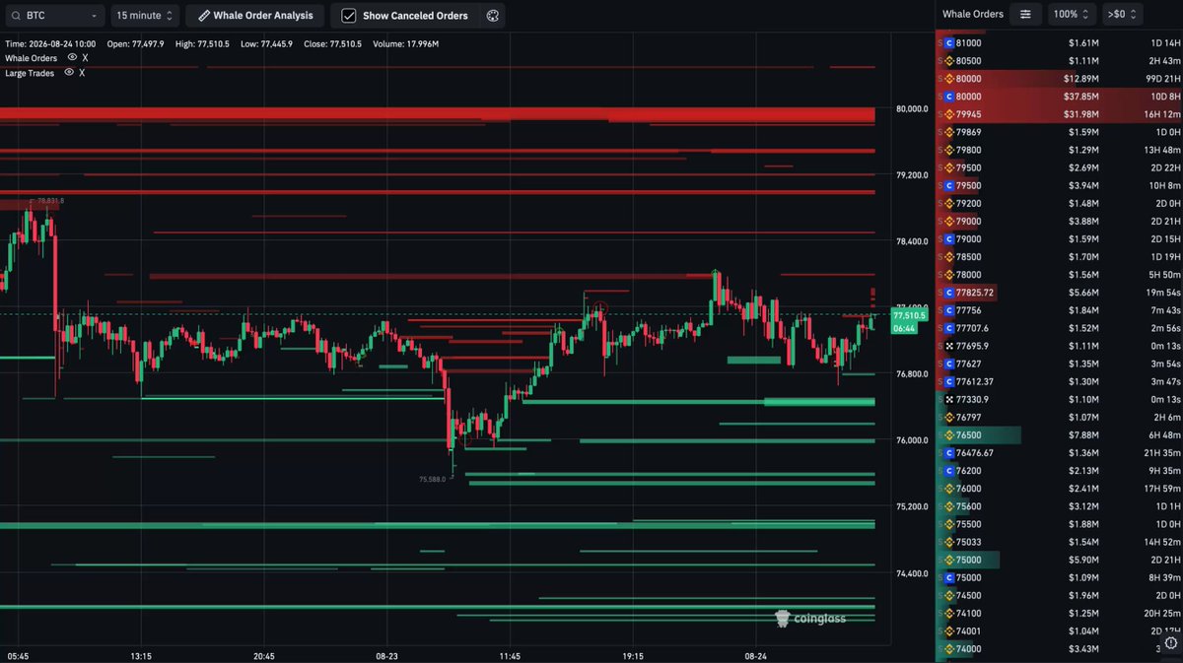This screenshot has width=1183, height=663.
Task: Open the color palette theme icon
Action: pos(492,16)
